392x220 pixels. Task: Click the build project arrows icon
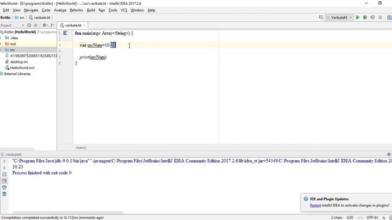click(x=321, y=18)
